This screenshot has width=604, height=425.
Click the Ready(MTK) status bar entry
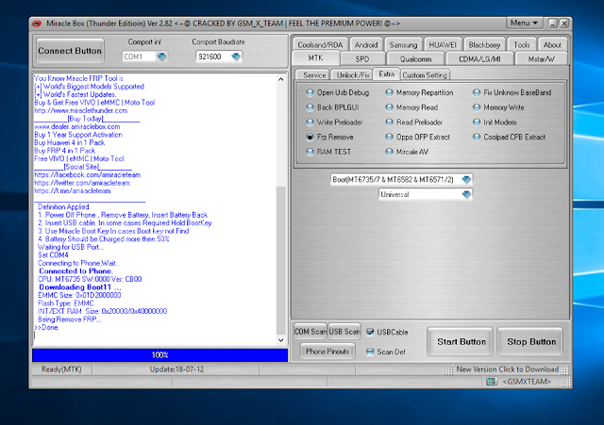point(61,369)
